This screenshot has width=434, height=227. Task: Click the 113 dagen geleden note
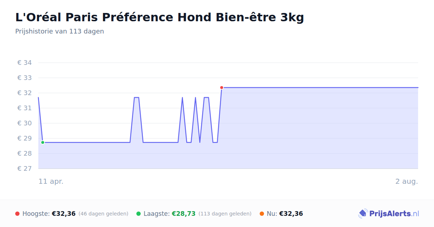click(225, 214)
